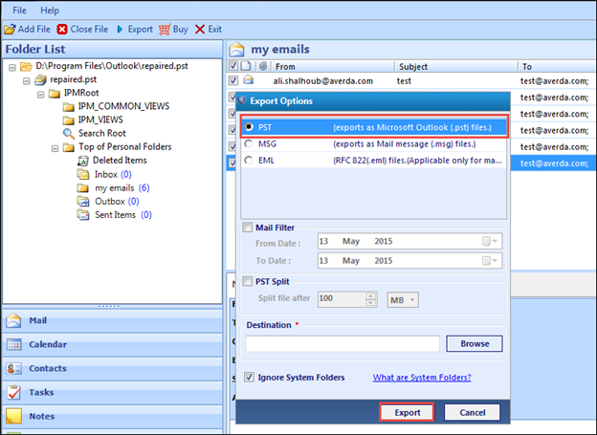Collapse the repaired.pst tree node
Viewport: 597px width, 435px height.
[x=26, y=80]
